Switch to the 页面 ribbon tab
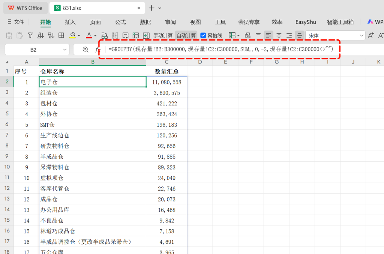This screenshot has width=384, height=254. click(95, 22)
